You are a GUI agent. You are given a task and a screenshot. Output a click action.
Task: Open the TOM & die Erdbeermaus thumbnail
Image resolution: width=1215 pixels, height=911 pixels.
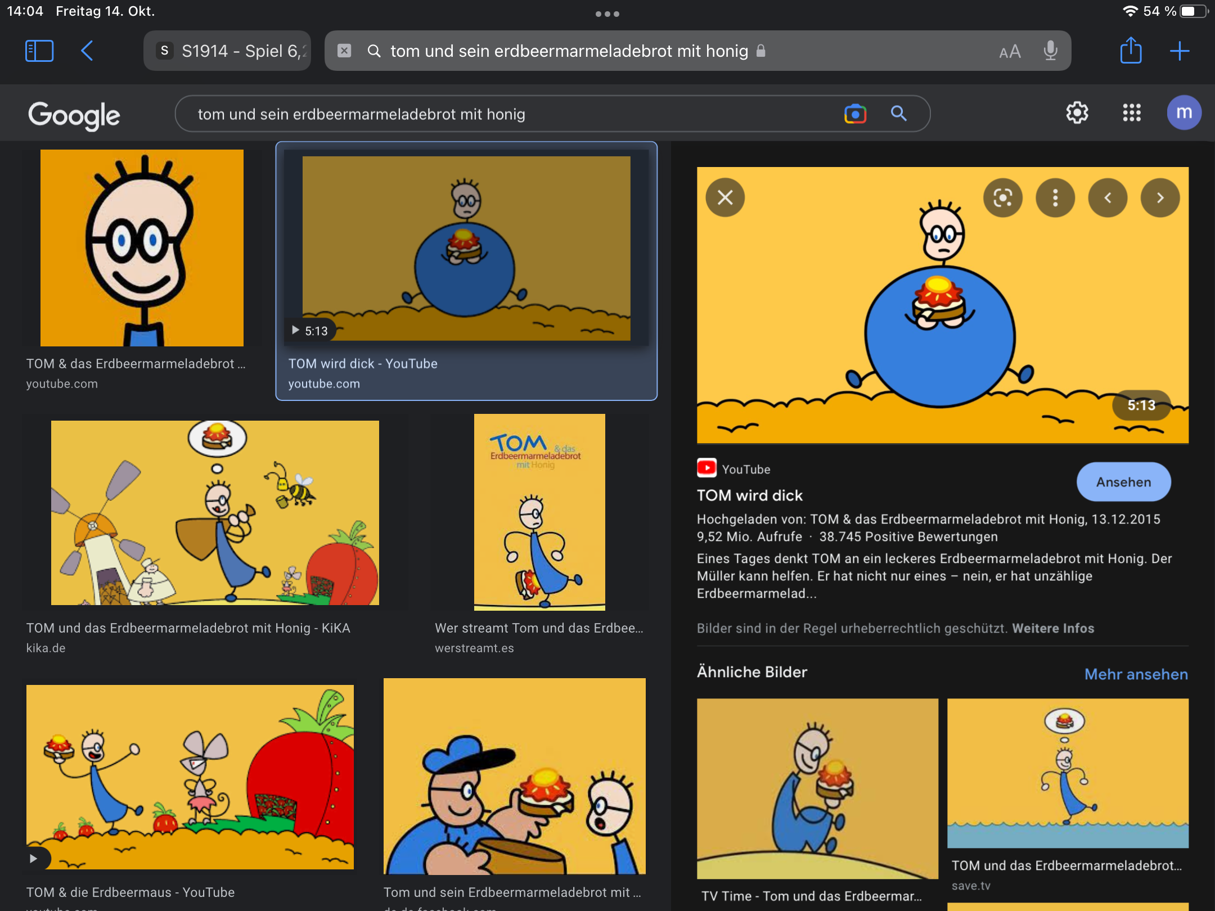coord(190,777)
